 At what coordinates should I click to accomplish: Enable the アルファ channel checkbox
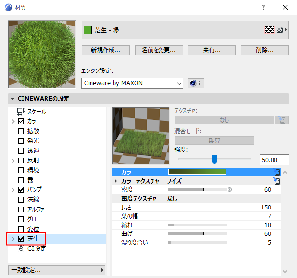pos(21,209)
